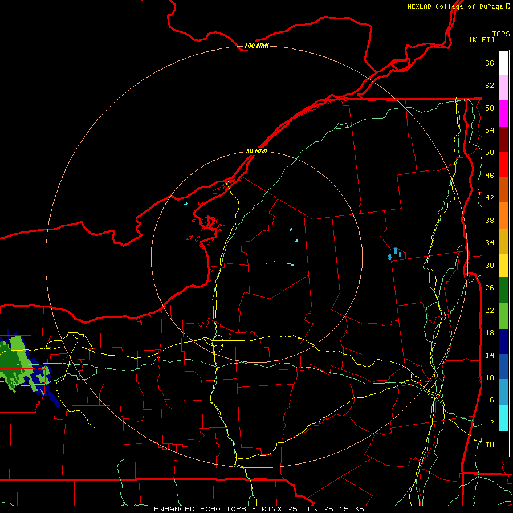Click the blue echo cells east of the 50 NMI ring
The height and width of the screenshot is (513, 513).
tap(395, 254)
